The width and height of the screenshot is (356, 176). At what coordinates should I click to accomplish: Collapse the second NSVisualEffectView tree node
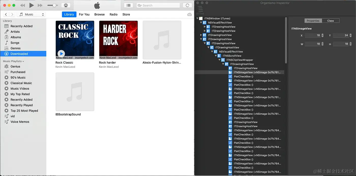point(212,52)
